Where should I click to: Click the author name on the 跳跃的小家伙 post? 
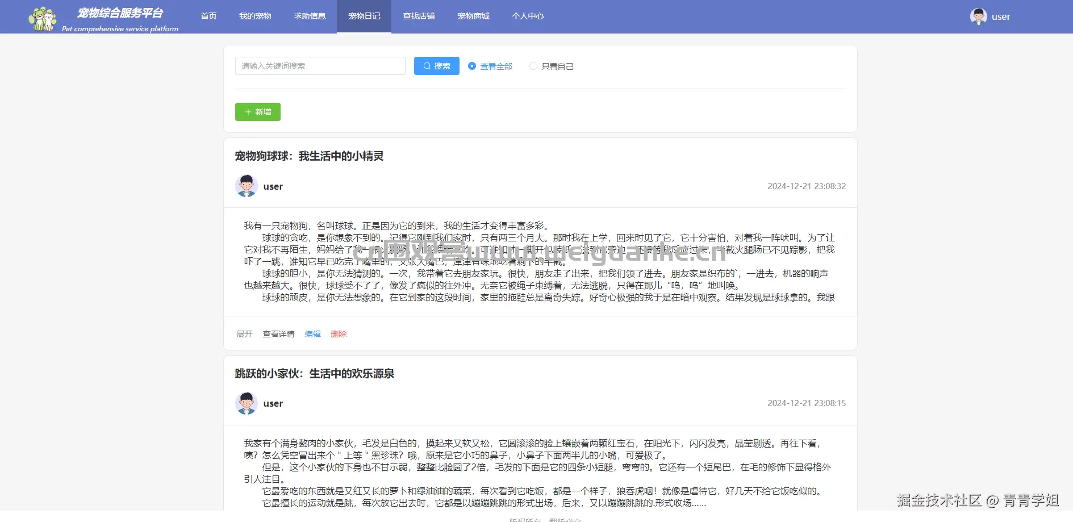pos(273,403)
